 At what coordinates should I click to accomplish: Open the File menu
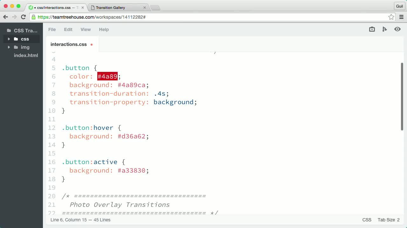click(52, 29)
